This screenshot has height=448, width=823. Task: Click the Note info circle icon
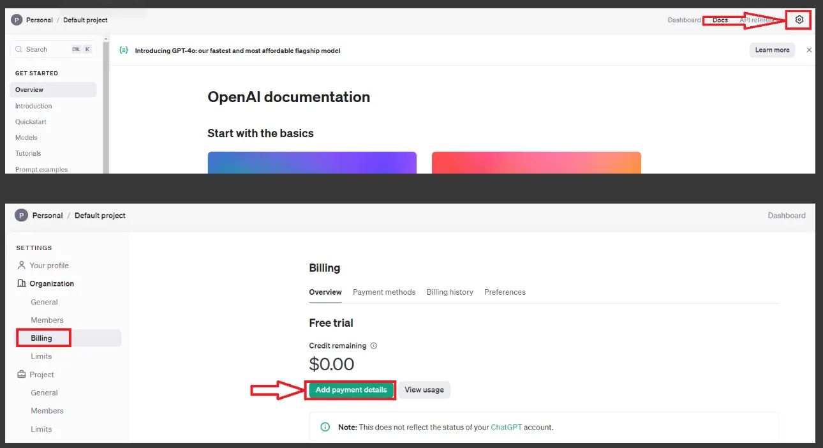[325, 427]
